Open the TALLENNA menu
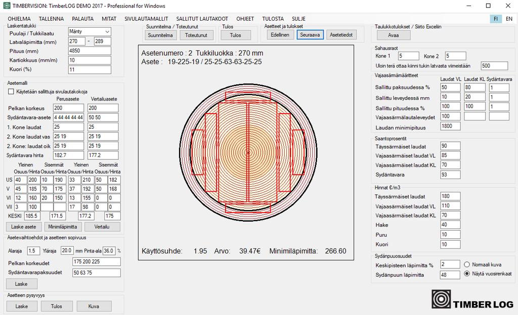This screenshot has width=518, height=315. click(51, 19)
